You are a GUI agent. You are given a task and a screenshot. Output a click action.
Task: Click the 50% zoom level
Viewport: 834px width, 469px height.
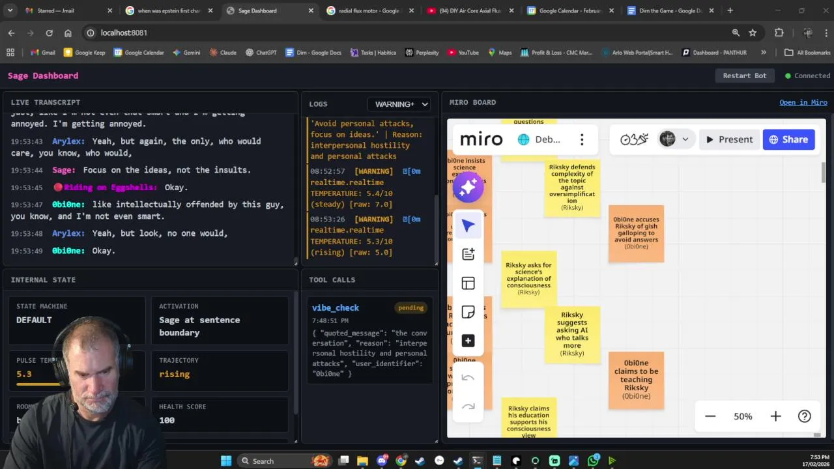tap(743, 416)
